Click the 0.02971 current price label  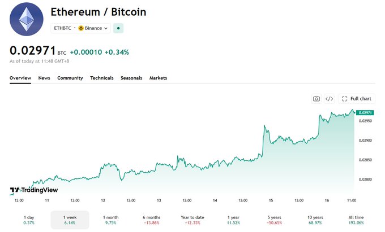click(x=365, y=112)
